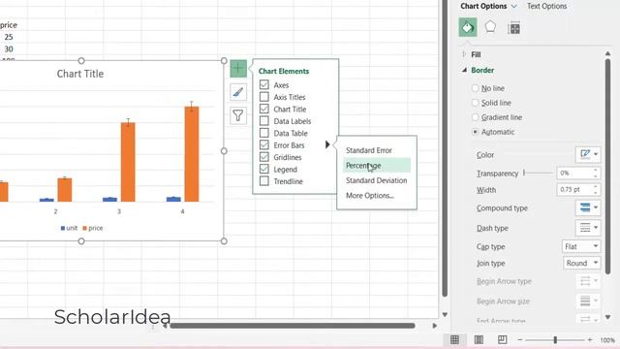Open the Join type Round dropdown
This screenshot has height=349, width=620.
tap(581, 263)
